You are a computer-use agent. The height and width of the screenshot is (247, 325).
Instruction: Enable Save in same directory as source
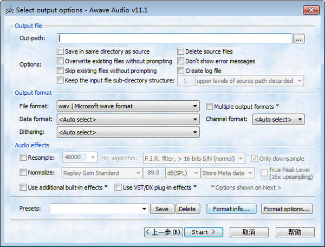click(60, 51)
